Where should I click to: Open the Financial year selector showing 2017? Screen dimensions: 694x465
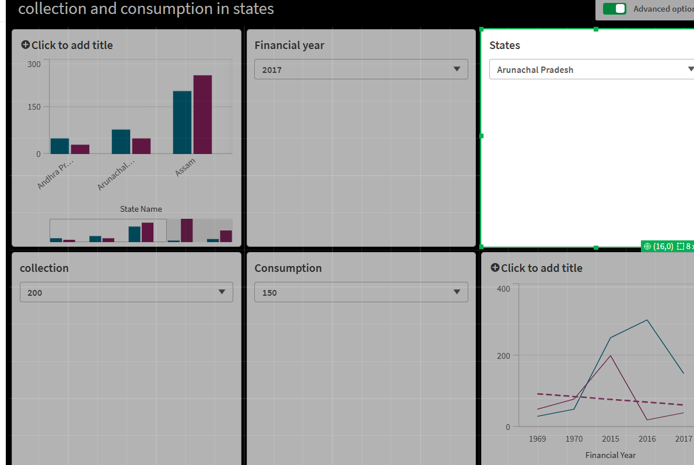click(361, 69)
